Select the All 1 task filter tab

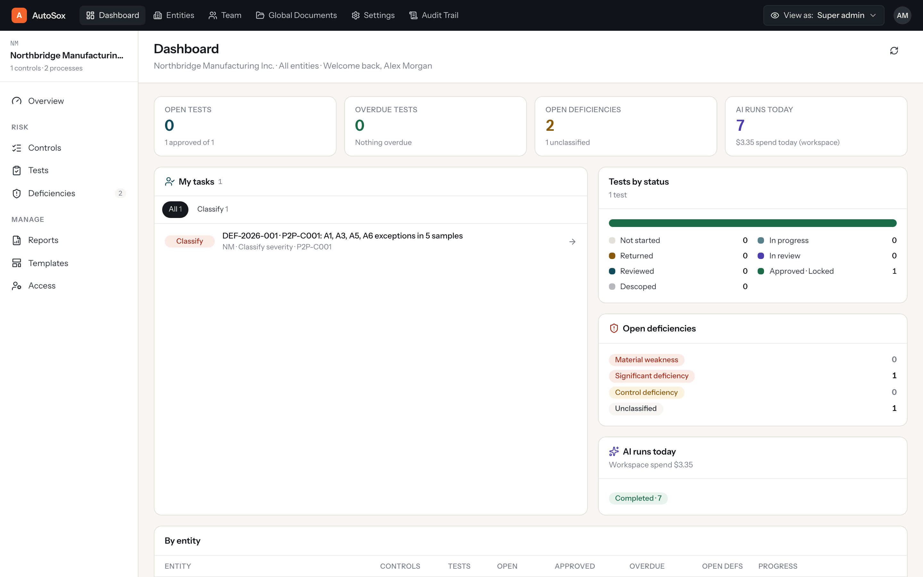click(x=175, y=209)
